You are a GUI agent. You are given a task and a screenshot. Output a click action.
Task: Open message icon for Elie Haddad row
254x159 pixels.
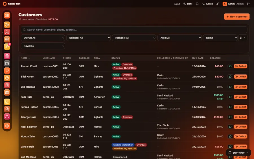(230, 87)
